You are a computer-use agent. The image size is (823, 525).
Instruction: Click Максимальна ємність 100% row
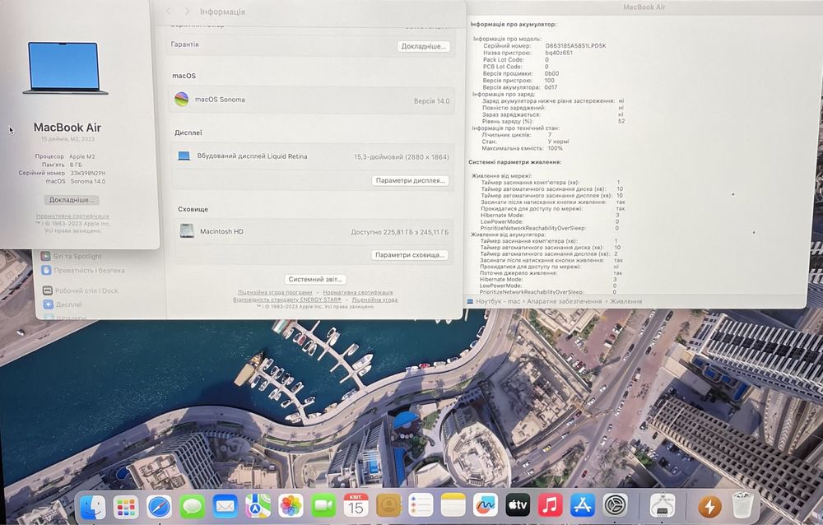[522, 148]
